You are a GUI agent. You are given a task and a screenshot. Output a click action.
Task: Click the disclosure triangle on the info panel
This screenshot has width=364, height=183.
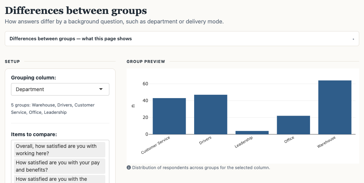[x=353, y=39]
